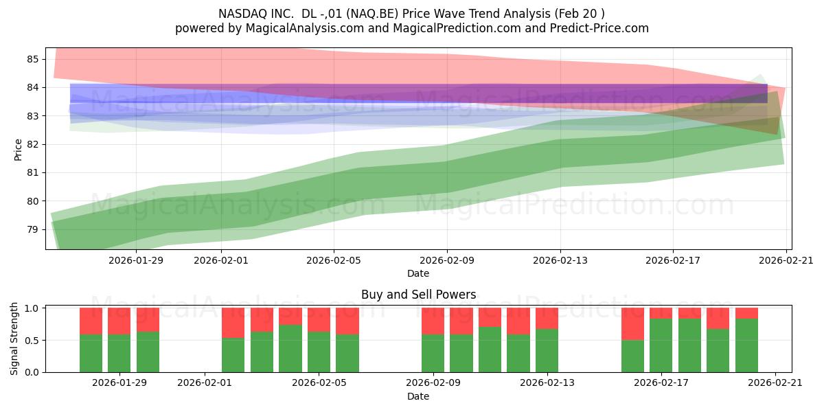Click 2026-02-09 date tick under the powers chart

click(x=433, y=383)
